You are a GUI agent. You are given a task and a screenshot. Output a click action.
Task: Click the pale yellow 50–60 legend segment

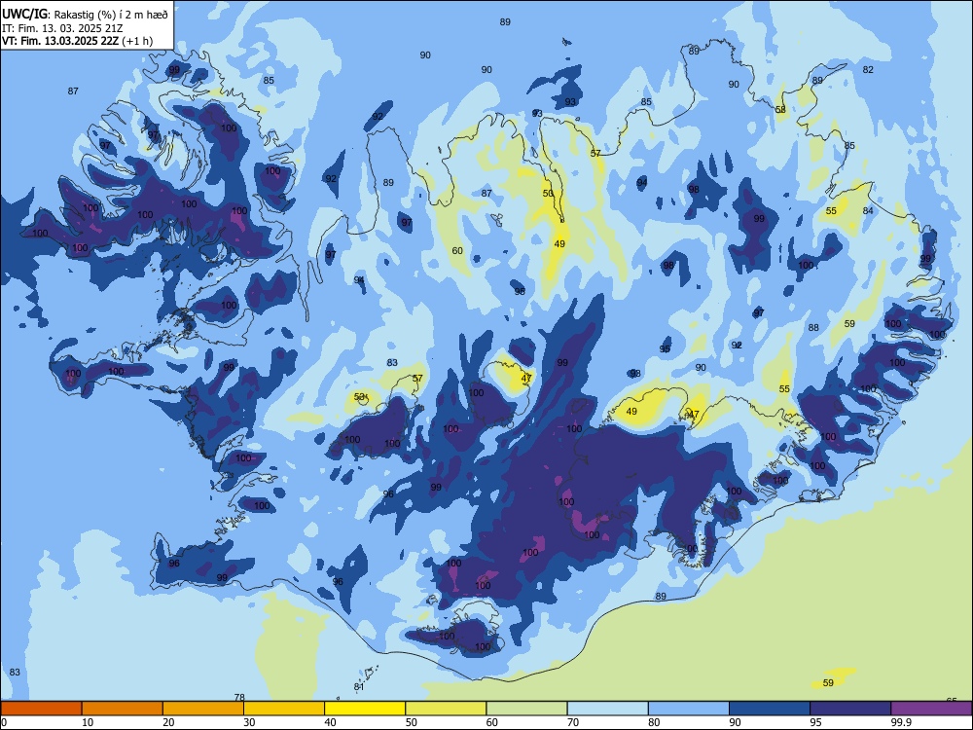click(x=447, y=709)
